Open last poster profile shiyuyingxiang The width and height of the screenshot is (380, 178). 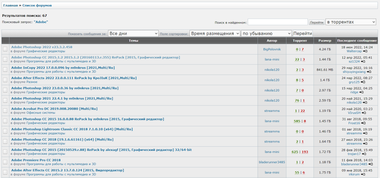[x=354, y=72]
